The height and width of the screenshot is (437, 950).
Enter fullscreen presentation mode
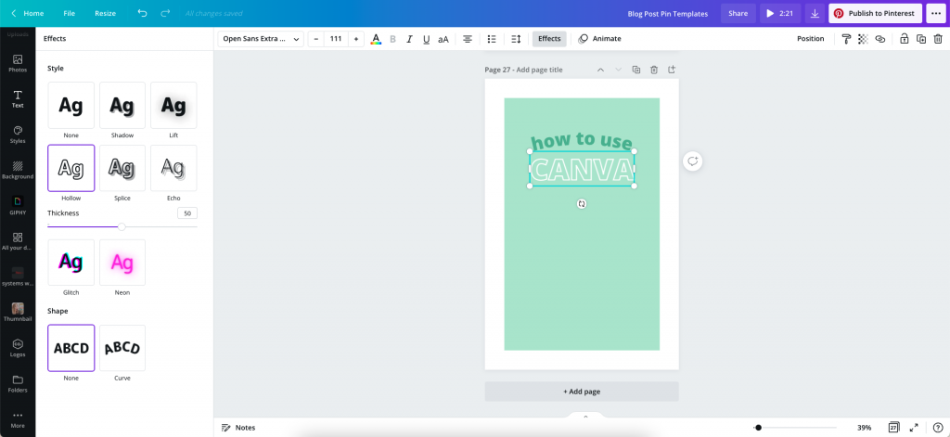[x=914, y=428]
